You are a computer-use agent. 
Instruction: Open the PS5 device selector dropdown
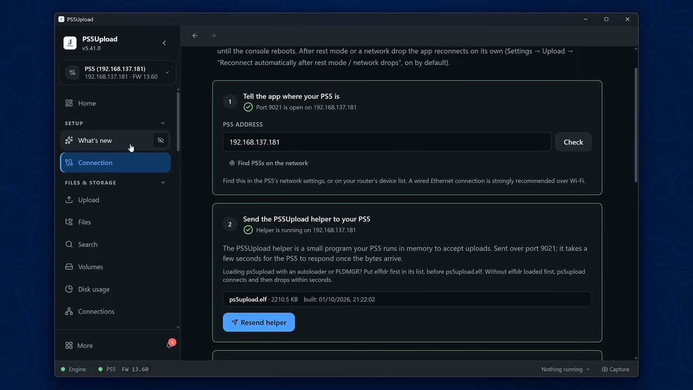click(117, 73)
